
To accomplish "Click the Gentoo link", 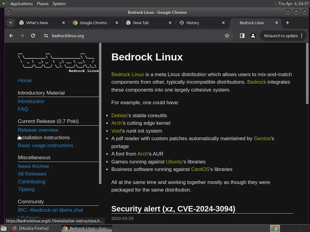I will (262, 138).
